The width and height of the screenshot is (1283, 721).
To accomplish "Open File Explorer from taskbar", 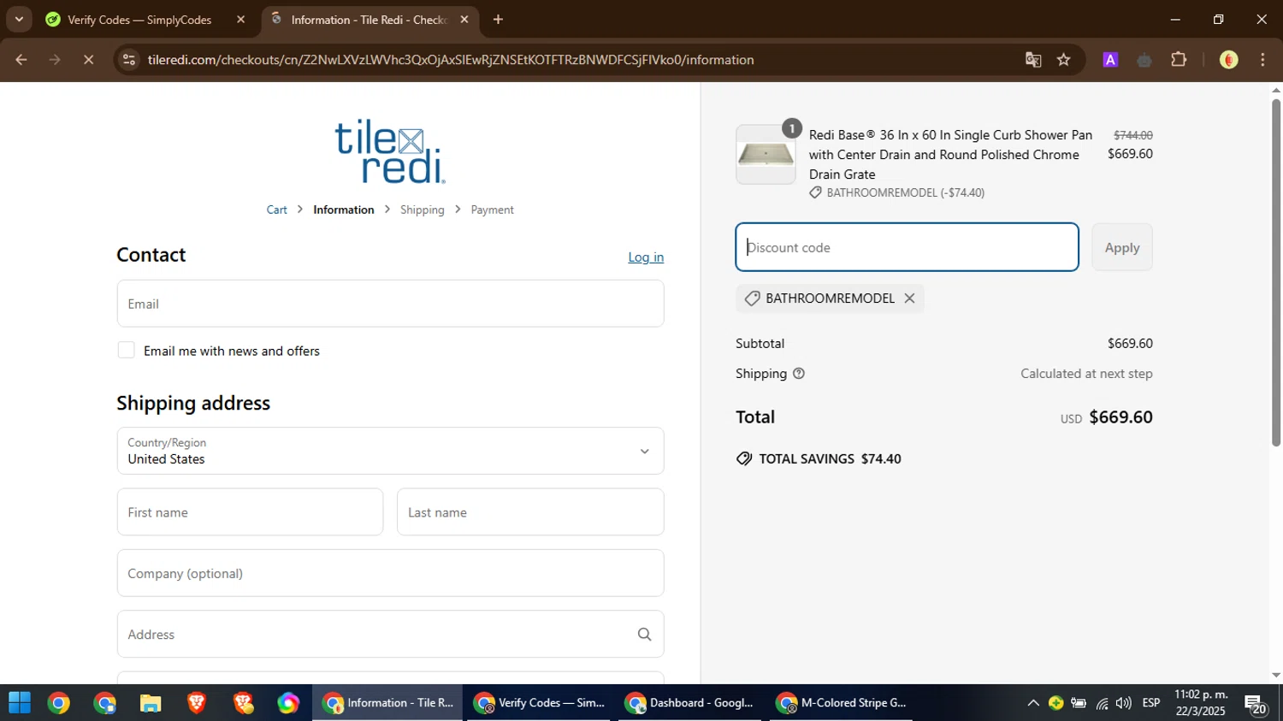I will 151,703.
